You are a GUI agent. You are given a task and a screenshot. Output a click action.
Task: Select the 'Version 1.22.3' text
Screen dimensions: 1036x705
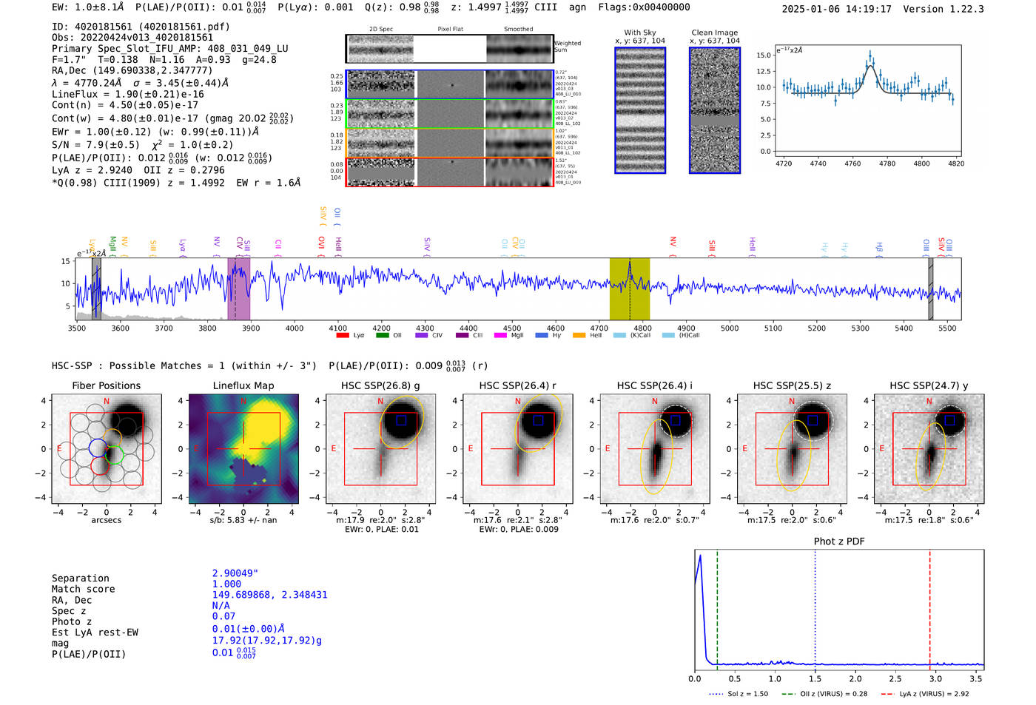tap(944, 9)
